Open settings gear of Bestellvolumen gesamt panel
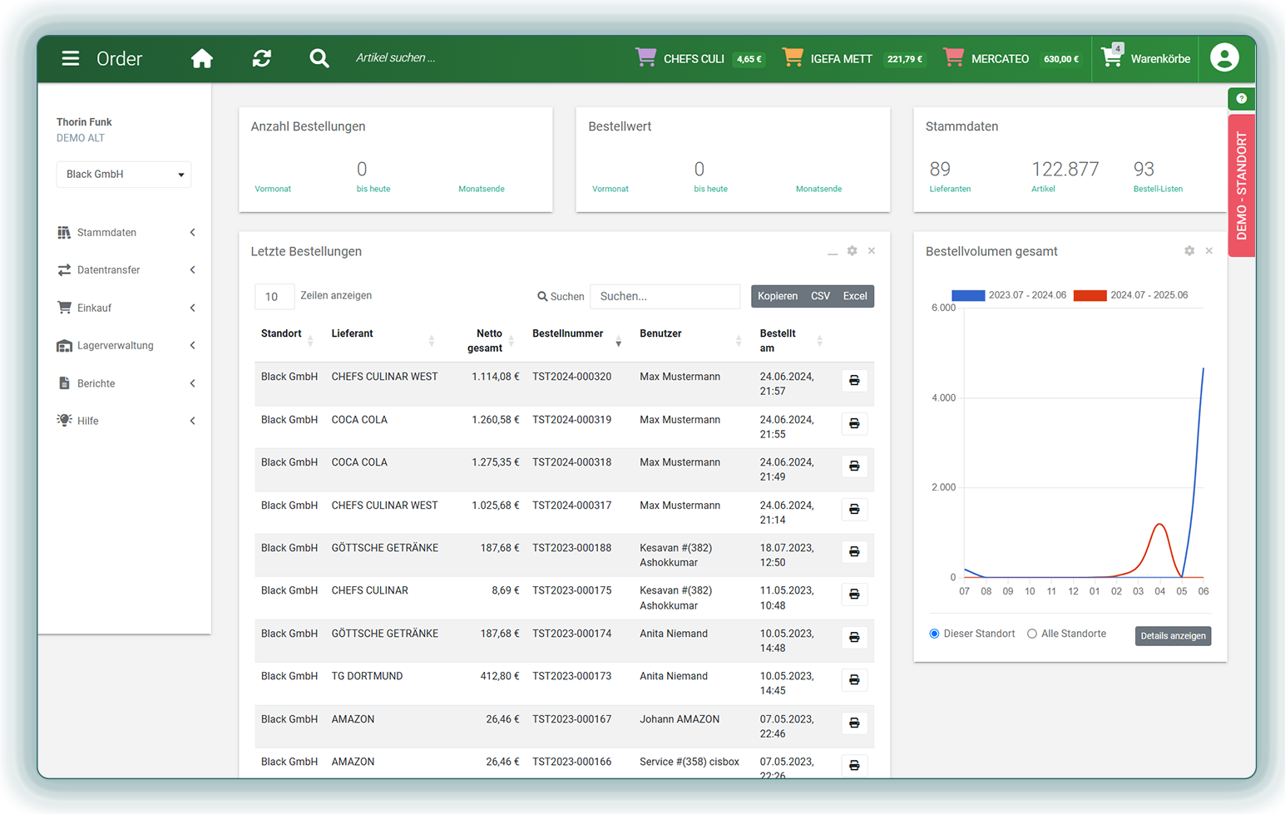 (1189, 251)
